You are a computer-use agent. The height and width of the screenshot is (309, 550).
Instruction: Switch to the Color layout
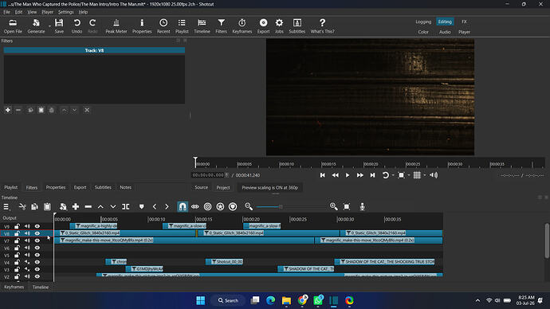tap(423, 32)
